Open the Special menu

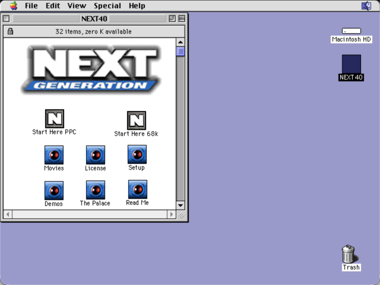point(107,5)
